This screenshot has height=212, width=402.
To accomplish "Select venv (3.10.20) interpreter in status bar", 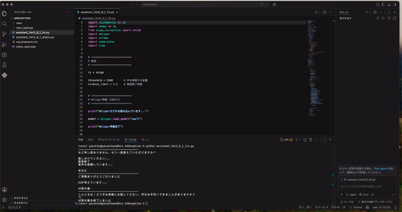I will [x=381, y=207].
